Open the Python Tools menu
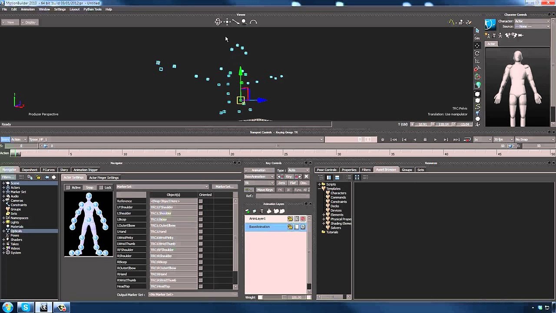 [93, 9]
